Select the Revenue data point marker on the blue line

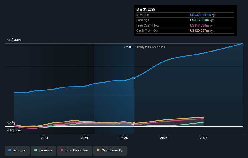[134, 78]
